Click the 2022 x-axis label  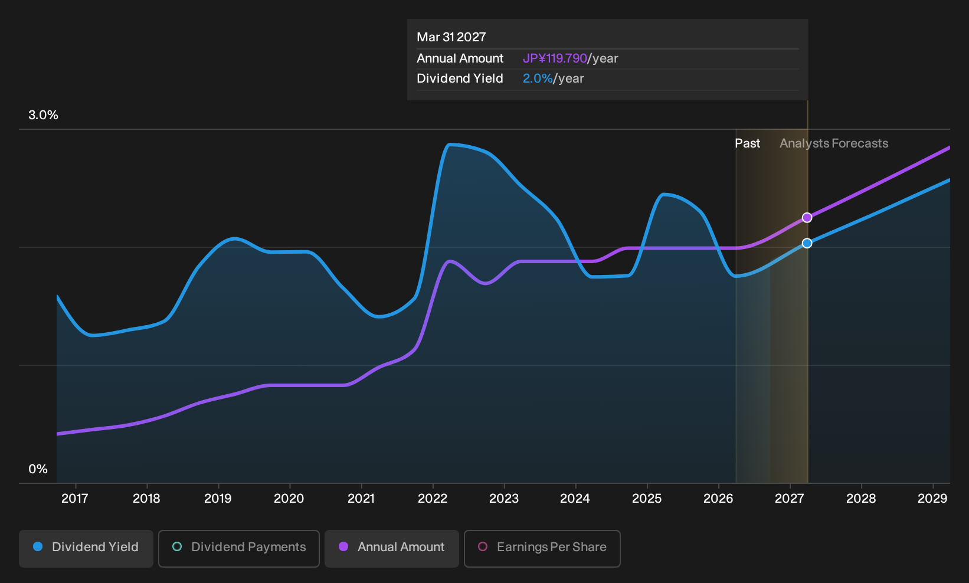pyautogui.click(x=433, y=499)
